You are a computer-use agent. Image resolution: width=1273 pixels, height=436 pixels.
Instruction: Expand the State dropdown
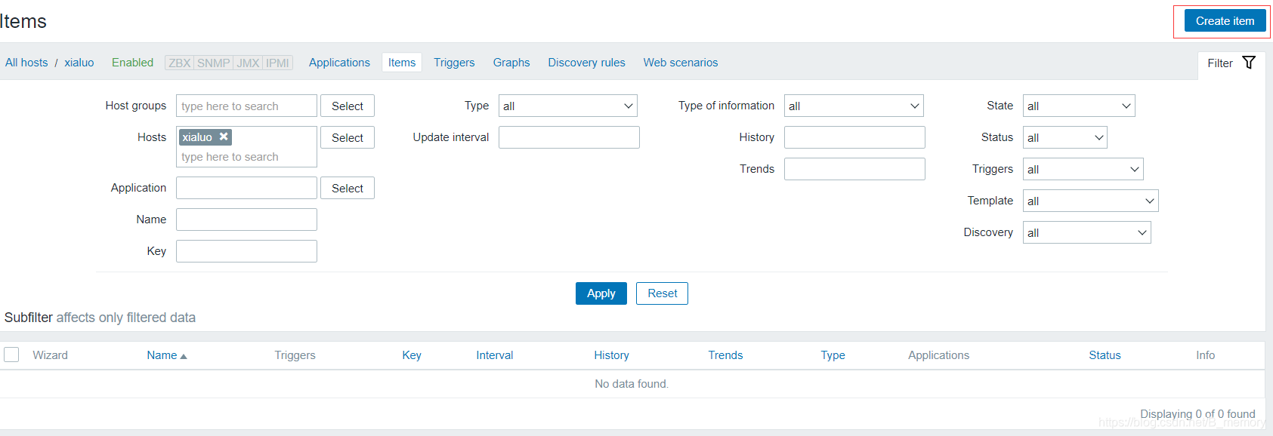coord(1079,106)
